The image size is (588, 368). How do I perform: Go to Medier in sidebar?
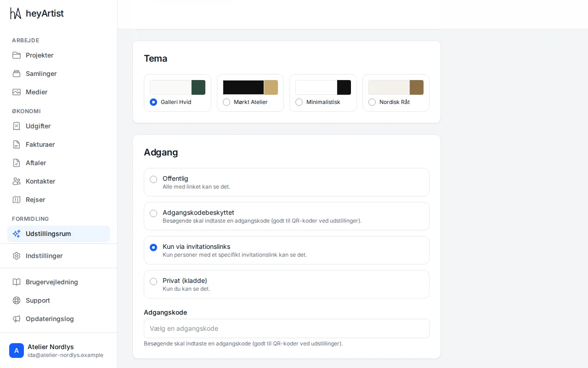[59, 92]
